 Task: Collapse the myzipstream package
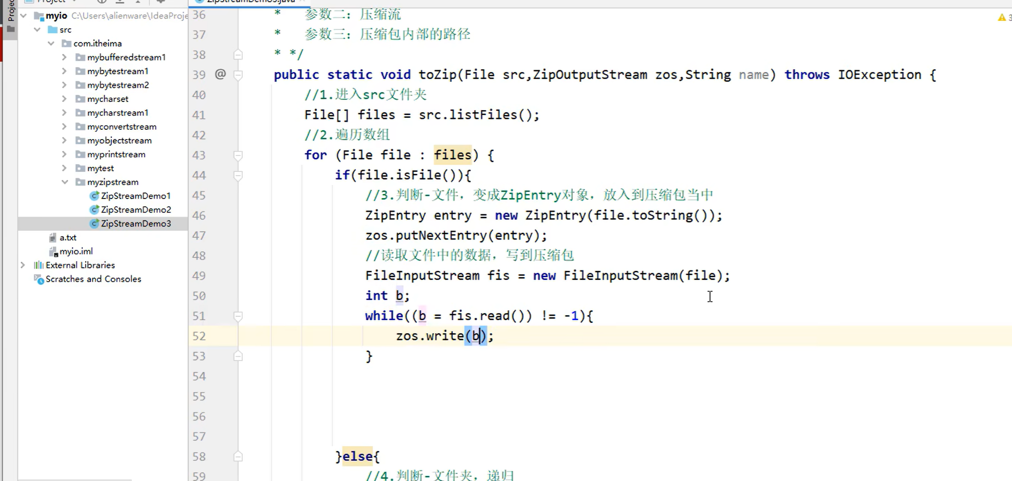click(x=64, y=182)
